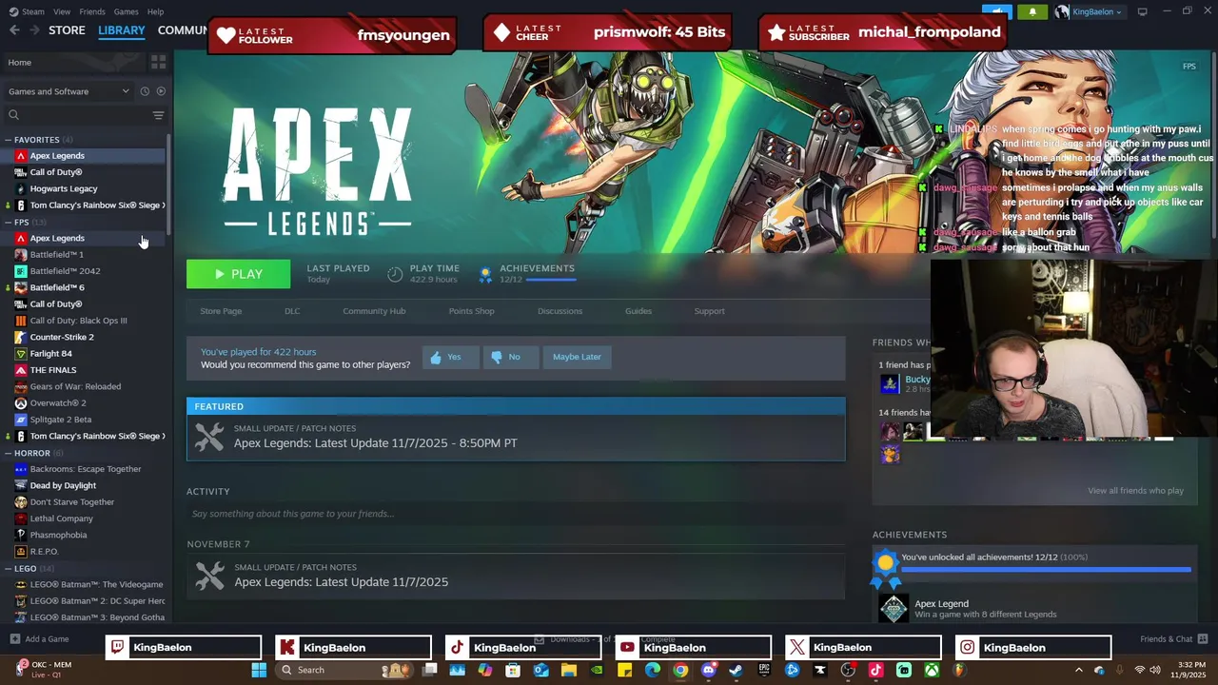Show recent activity clock filter icon
Viewport: 1218px width, 685px height.
(x=145, y=91)
